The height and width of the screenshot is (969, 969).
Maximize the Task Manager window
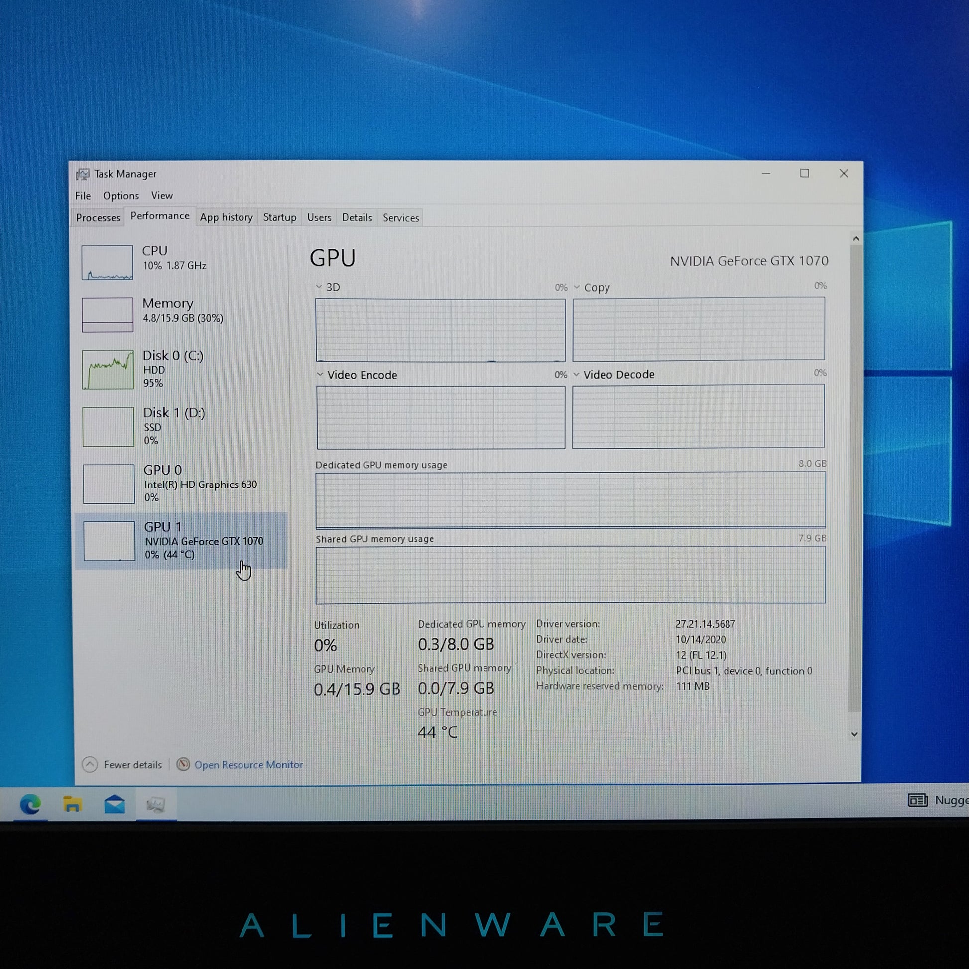pos(805,174)
